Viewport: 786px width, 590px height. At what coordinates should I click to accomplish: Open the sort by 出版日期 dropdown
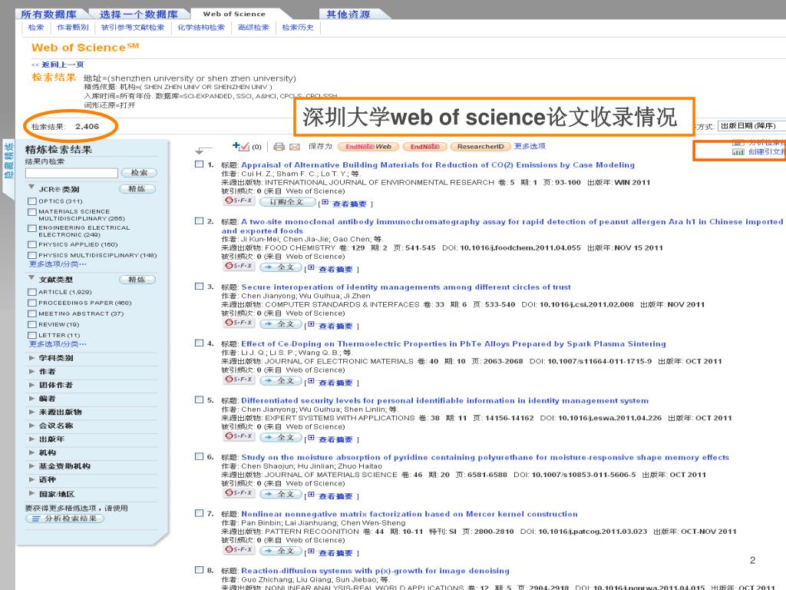(751, 126)
